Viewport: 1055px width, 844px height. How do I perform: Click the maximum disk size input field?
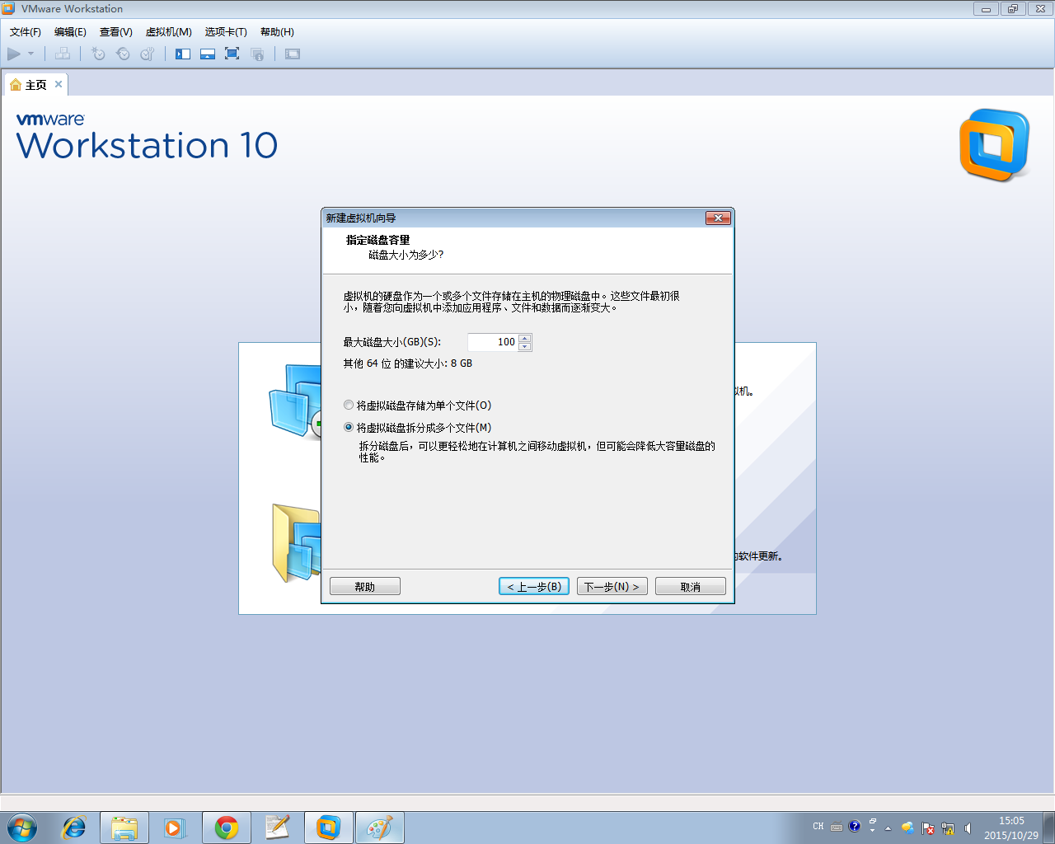(492, 342)
